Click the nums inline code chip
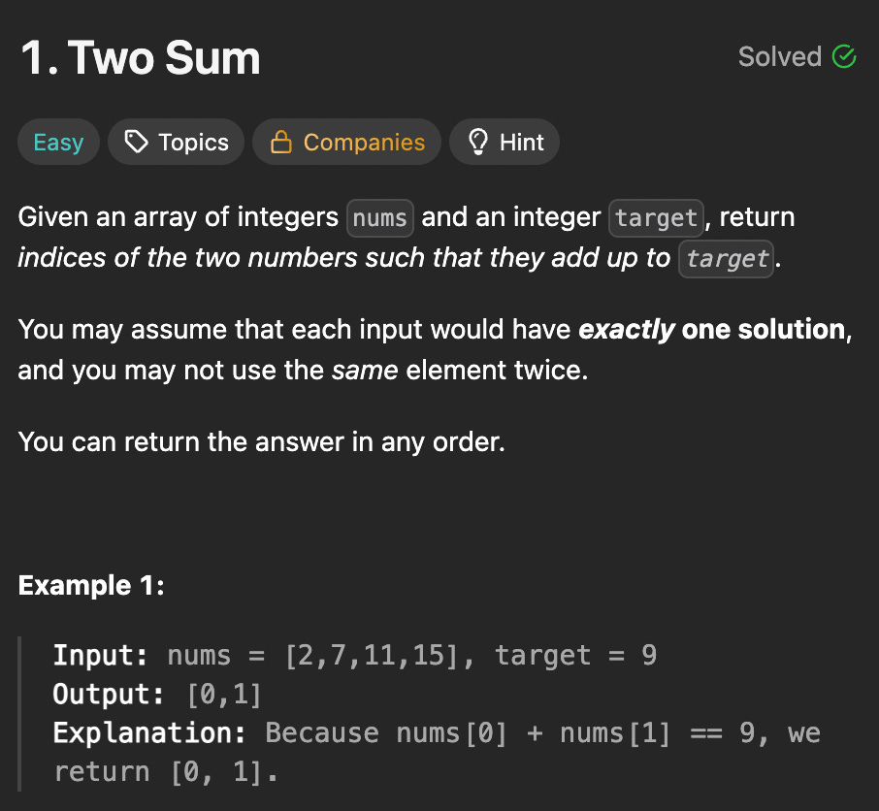 click(x=380, y=218)
